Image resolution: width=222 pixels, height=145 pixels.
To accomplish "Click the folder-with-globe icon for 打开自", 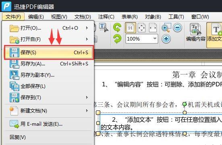I will tap(14, 40).
